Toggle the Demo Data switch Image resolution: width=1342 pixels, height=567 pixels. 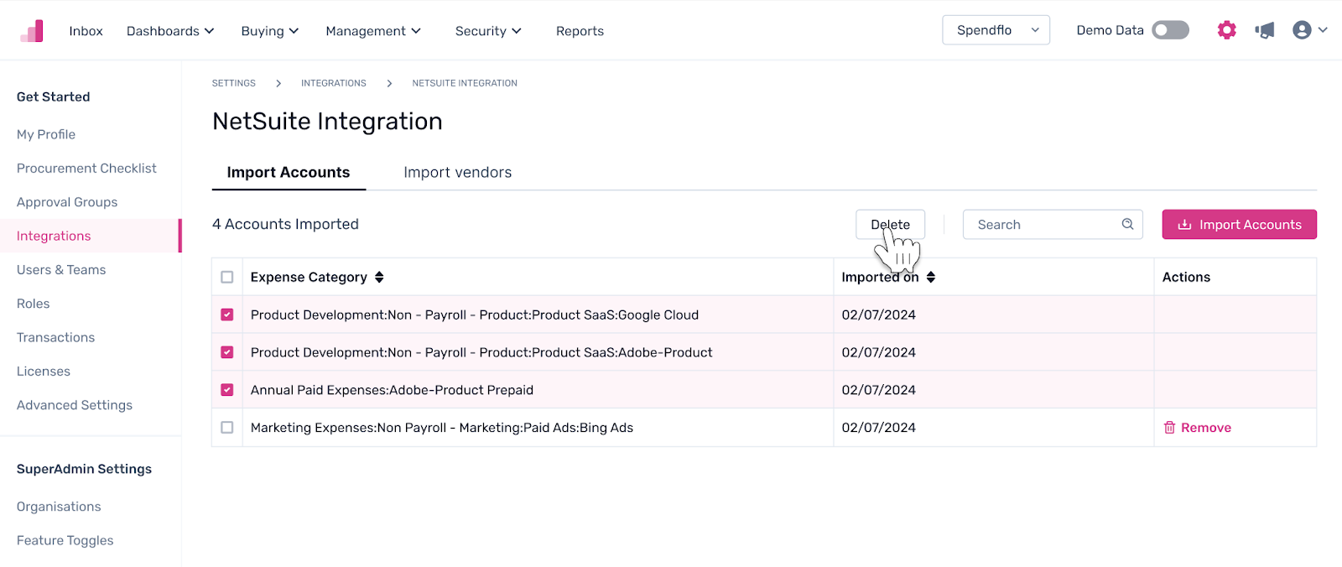(1170, 30)
